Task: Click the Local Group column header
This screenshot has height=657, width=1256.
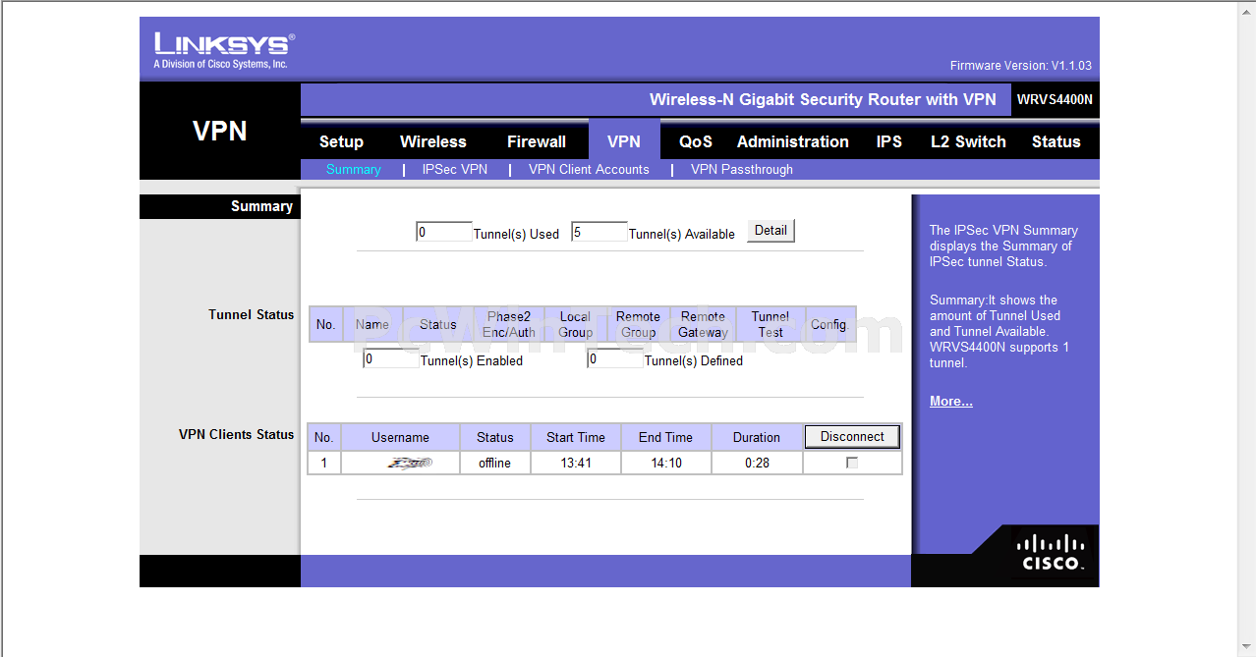Action: click(576, 324)
